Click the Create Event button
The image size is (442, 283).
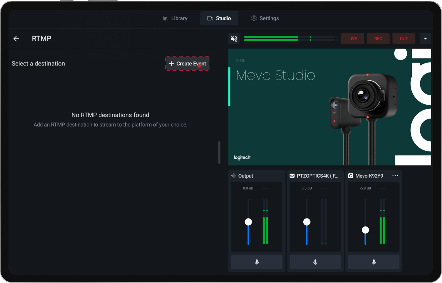click(187, 63)
